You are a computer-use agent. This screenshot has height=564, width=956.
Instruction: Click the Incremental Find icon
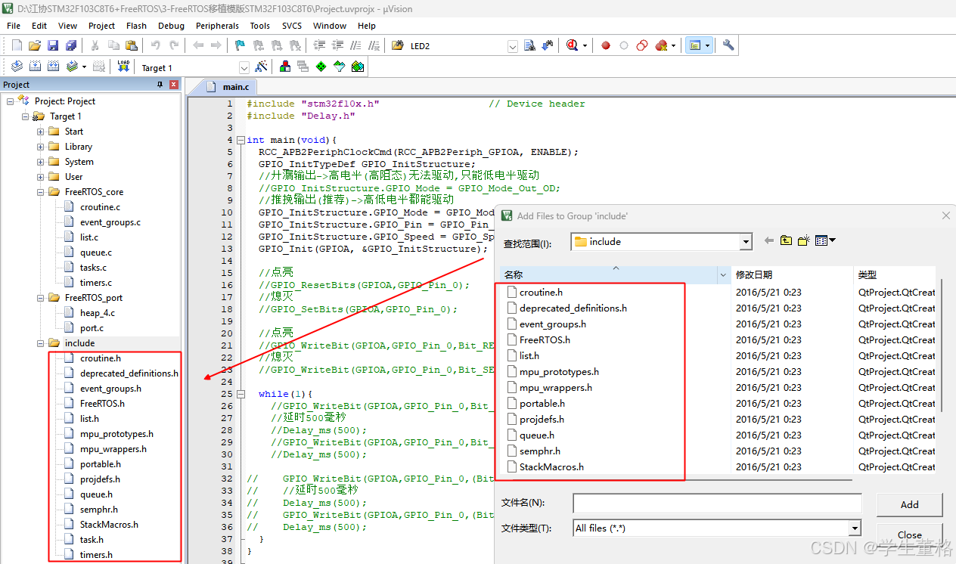click(x=548, y=45)
